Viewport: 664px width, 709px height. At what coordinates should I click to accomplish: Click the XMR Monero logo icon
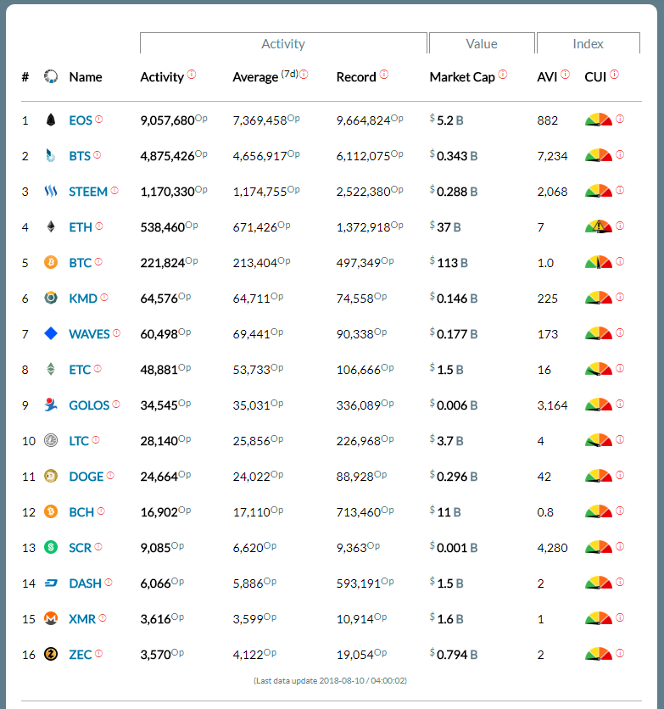51,618
